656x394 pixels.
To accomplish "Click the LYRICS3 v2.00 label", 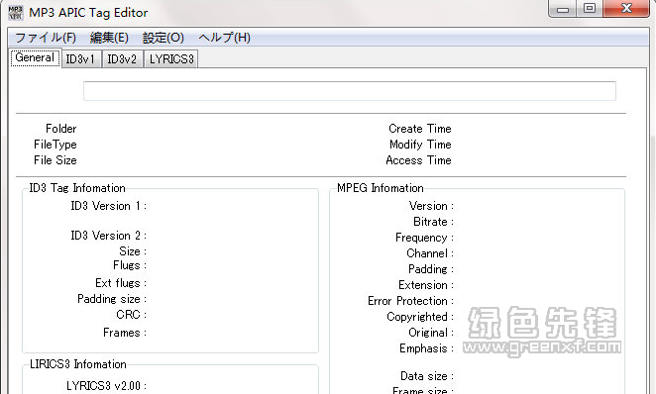I will pos(106,386).
